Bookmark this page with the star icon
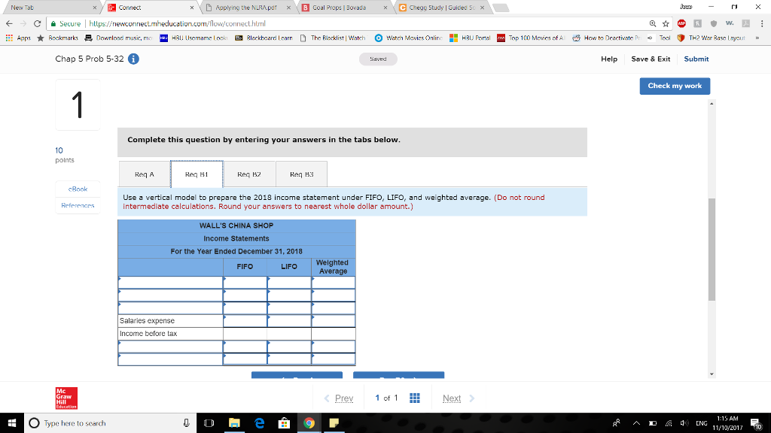Screen dimensions: 771x433 pyautogui.click(x=666, y=23)
